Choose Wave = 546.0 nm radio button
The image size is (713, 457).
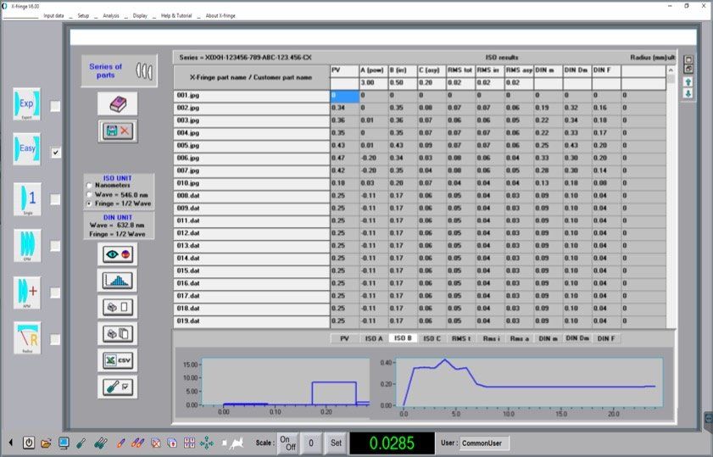[88, 194]
